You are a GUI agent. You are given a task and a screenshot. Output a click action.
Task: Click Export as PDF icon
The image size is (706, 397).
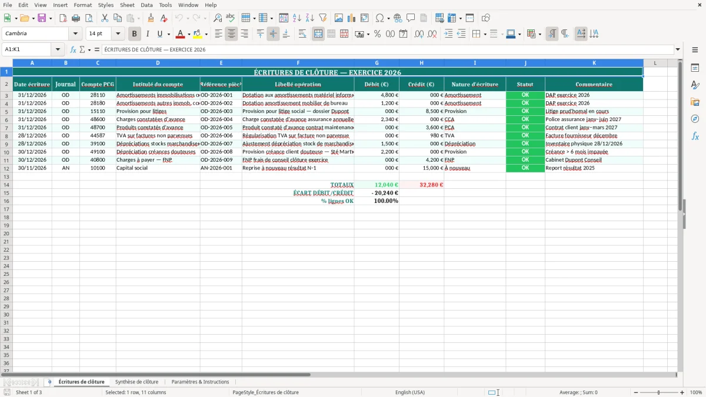click(x=63, y=18)
